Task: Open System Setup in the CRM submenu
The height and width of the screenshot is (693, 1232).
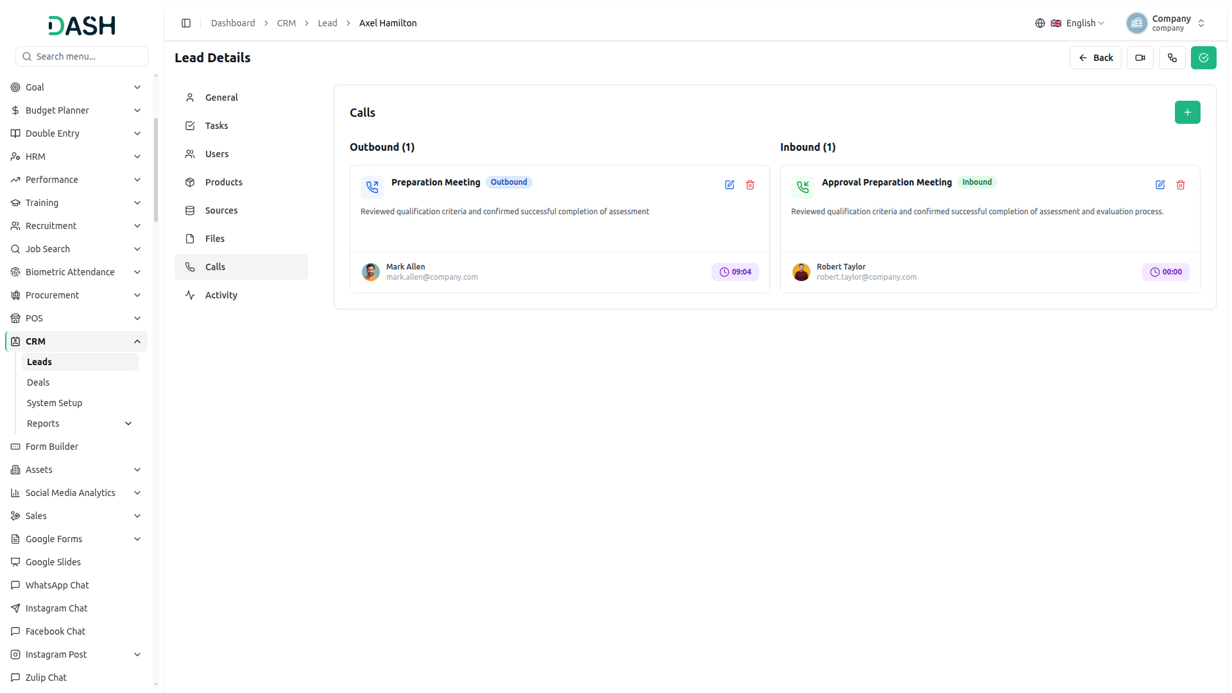Action: [80, 403]
